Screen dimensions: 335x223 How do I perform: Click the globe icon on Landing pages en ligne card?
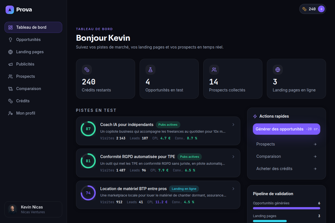pyautogui.click(x=278, y=70)
